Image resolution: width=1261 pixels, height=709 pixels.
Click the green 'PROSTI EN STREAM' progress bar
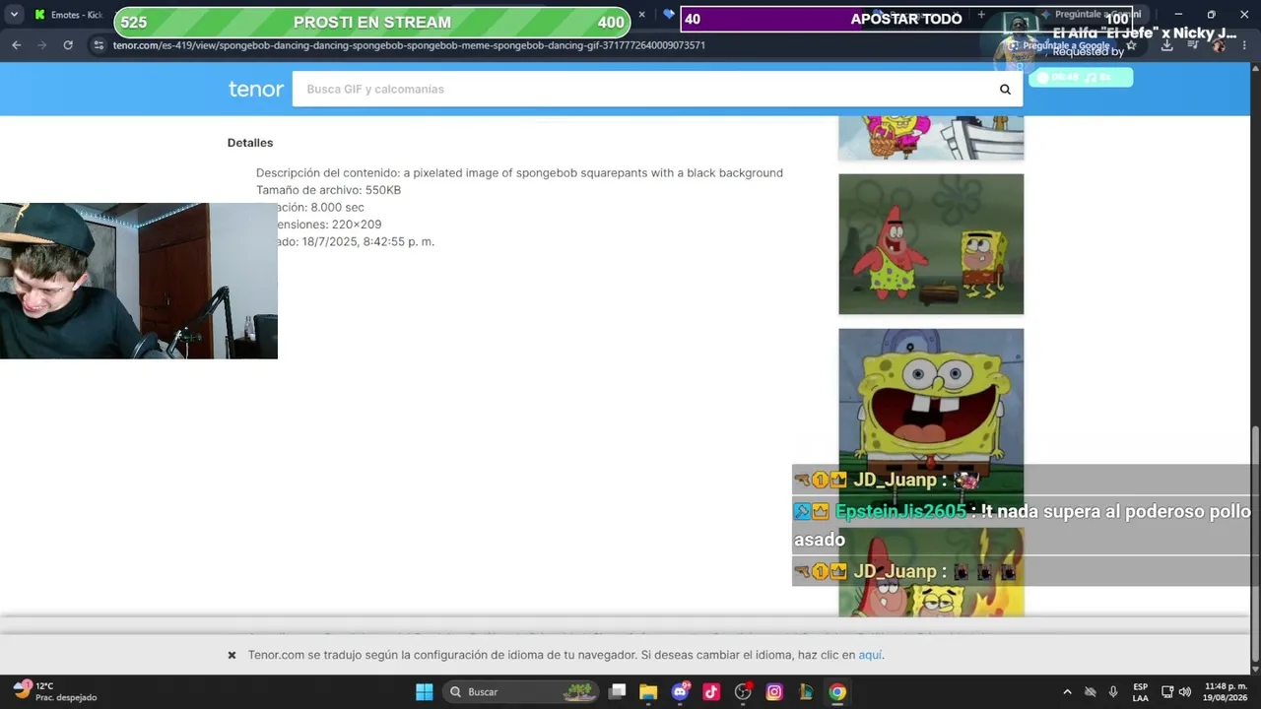[x=372, y=22]
